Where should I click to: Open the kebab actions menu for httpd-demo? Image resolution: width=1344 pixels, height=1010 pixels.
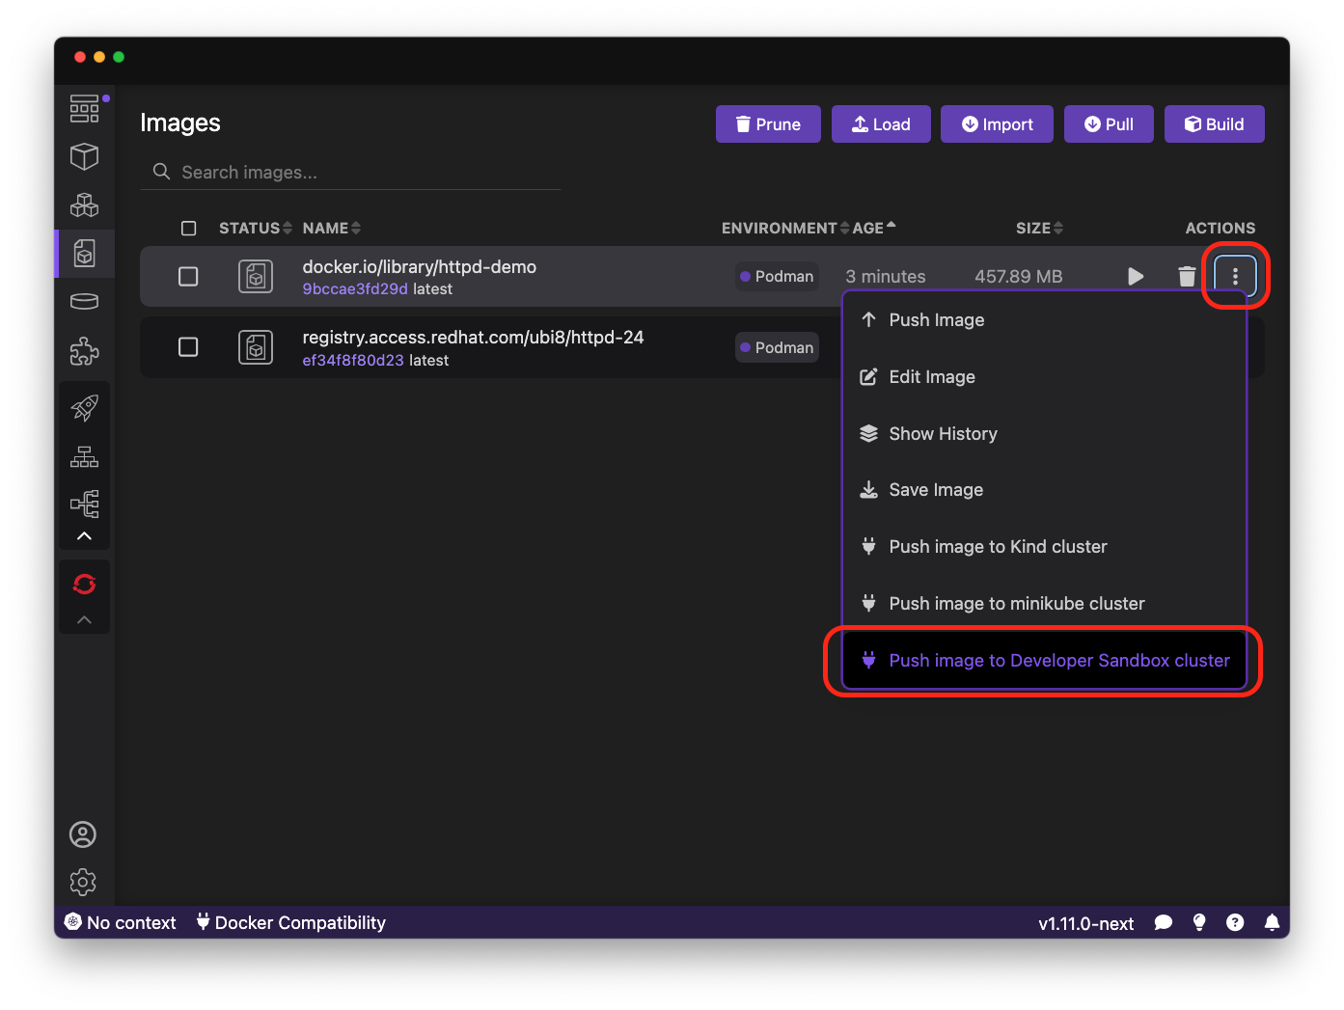[x=1235, y=277]
